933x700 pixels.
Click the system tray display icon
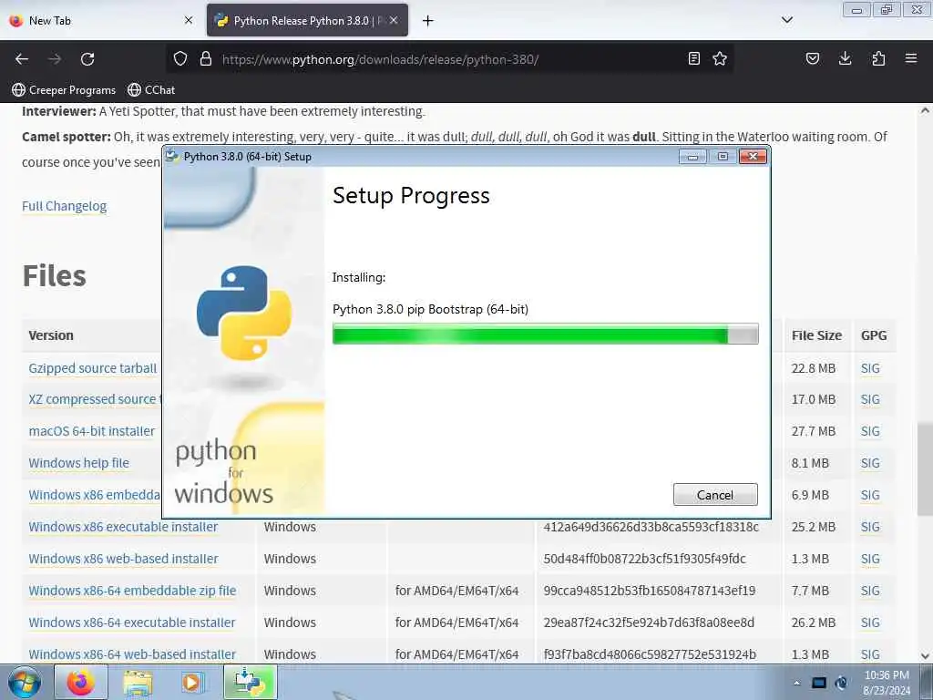click(819, 683)
